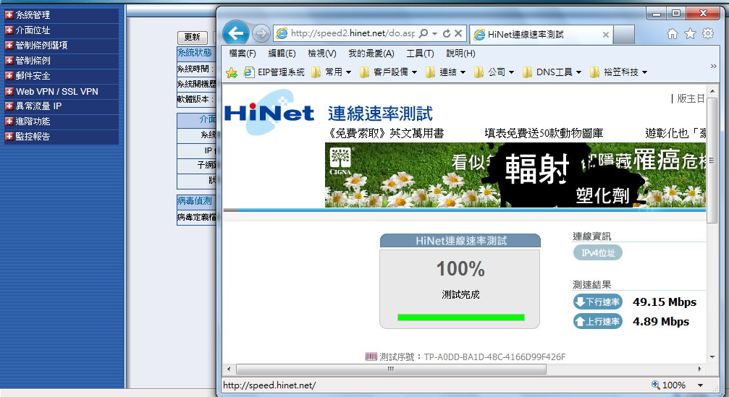Viewport: 729px width, 397px height.
Task: Click the 49.15 Mbps download result
Action: click(x=665, y=302)
